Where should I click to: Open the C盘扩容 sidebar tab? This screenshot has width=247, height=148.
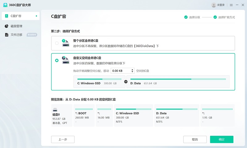click(20, 16)
